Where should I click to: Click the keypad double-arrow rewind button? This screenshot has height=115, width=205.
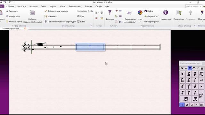pos(201,80)
